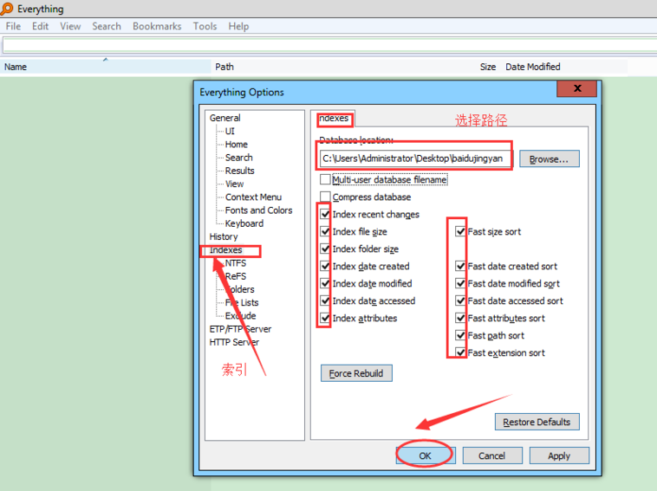Toggle Index date accessed checkbox
The image size is (657, 491).
(x=325, y=300)
